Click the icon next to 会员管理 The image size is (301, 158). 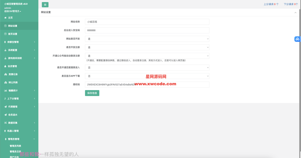pos(5,66)
